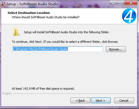Close the Soft4Boost setup wizard
The height and width of the screenshot is (109, 139).
tap(131, 3)
